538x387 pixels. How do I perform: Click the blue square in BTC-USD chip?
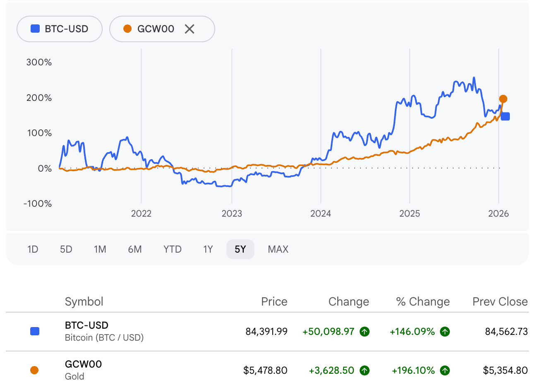click(x=35, y=29)
